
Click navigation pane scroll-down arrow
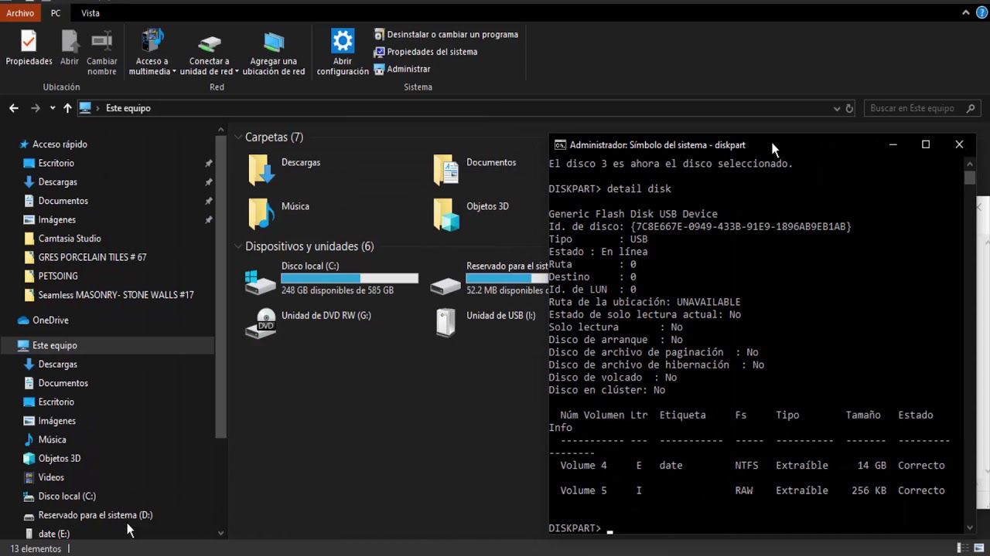(x=220, y=533)
